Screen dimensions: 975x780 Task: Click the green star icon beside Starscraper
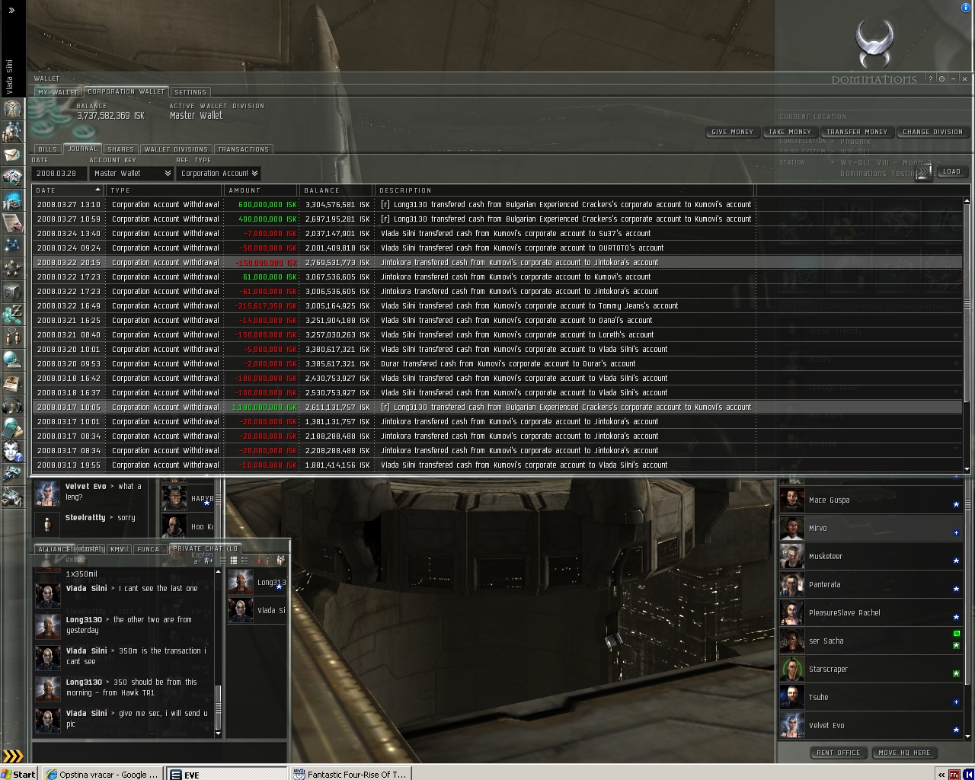tap(956, 673)
